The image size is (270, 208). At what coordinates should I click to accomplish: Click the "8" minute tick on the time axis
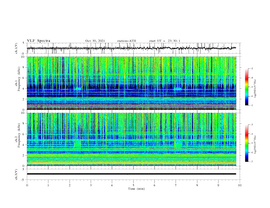point(197,185)
